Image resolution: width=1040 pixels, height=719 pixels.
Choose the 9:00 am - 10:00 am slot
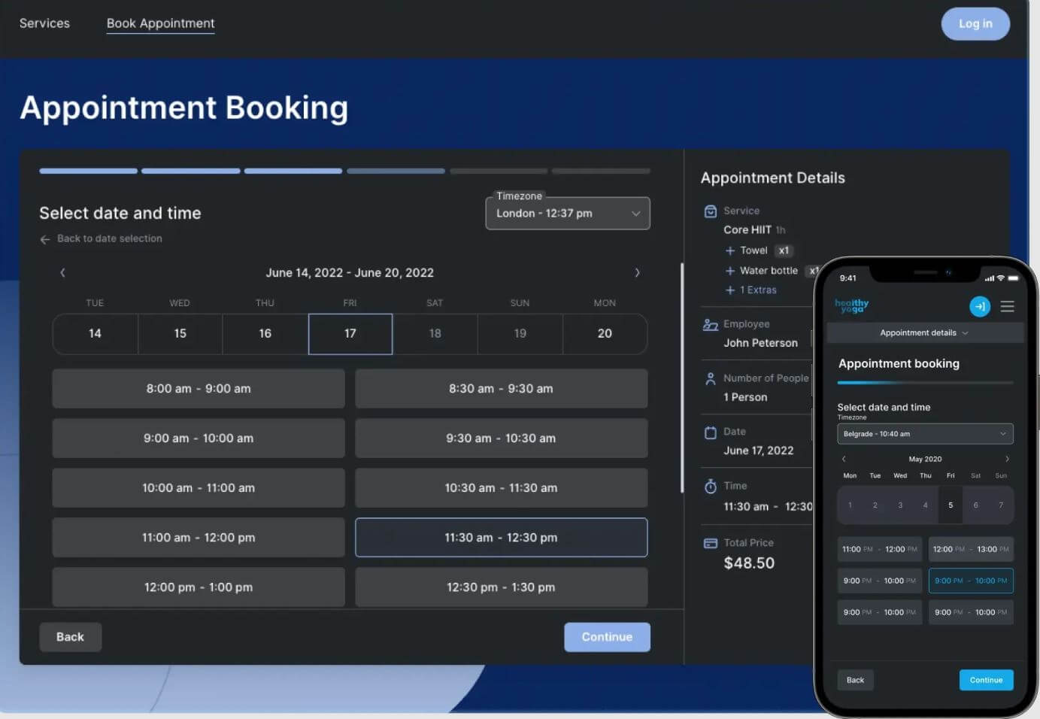[x=199, y=438]
